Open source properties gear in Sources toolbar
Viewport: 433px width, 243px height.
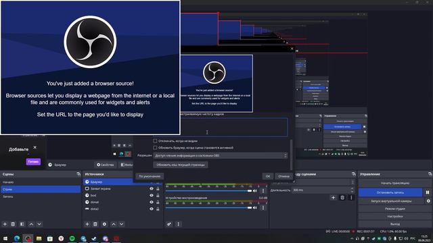(x=104, y=224)
